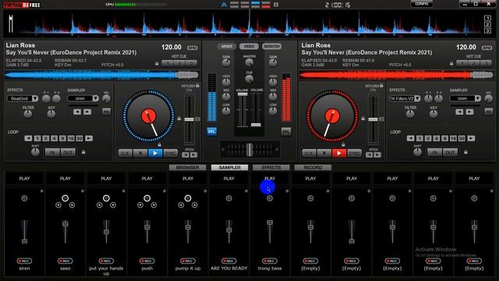Toggle loop mode for ARE YOU READY sample
This screenshot has height=281, width=499.
[228, 198]
